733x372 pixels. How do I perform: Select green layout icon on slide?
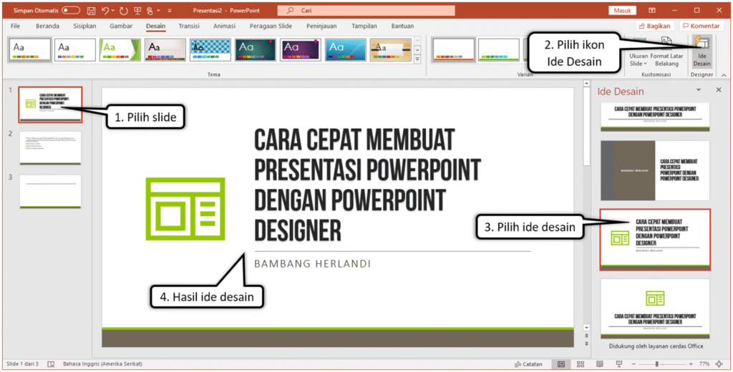(185, 208)
